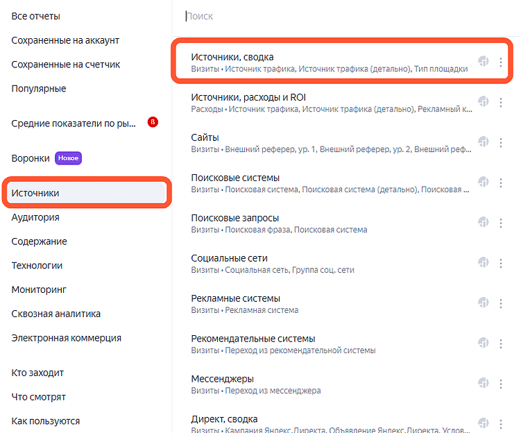The image size is (521, 433).
Task: Go to 'Все отчеты' section
Action: coord(35,16)
